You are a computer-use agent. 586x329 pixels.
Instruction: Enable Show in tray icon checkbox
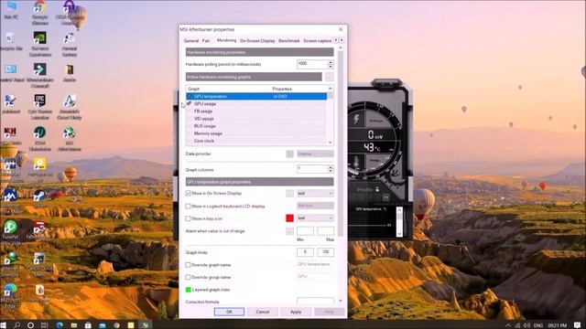pos(188,218)
